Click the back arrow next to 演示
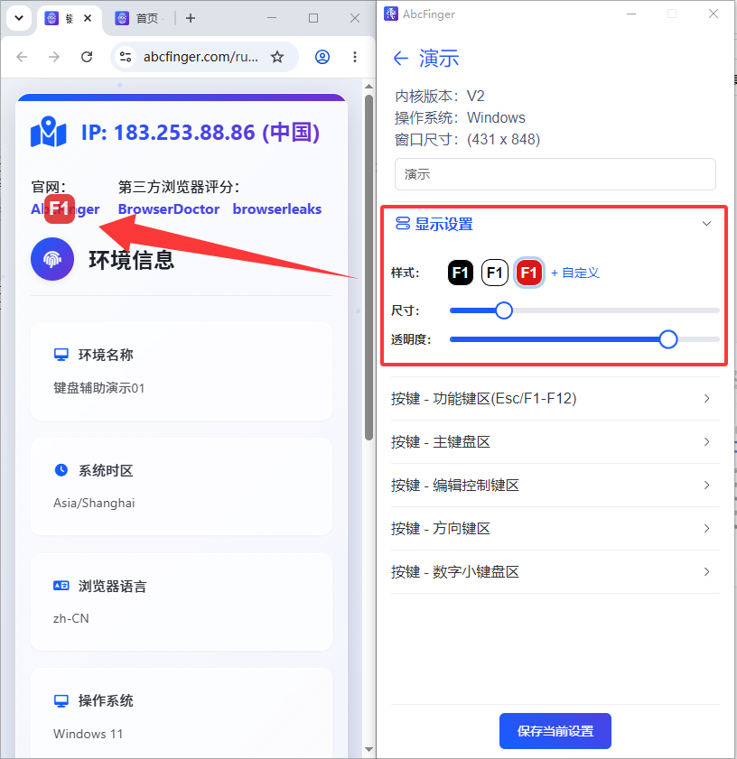The height and width of the screenshot is (759, 737). (401, 59)
